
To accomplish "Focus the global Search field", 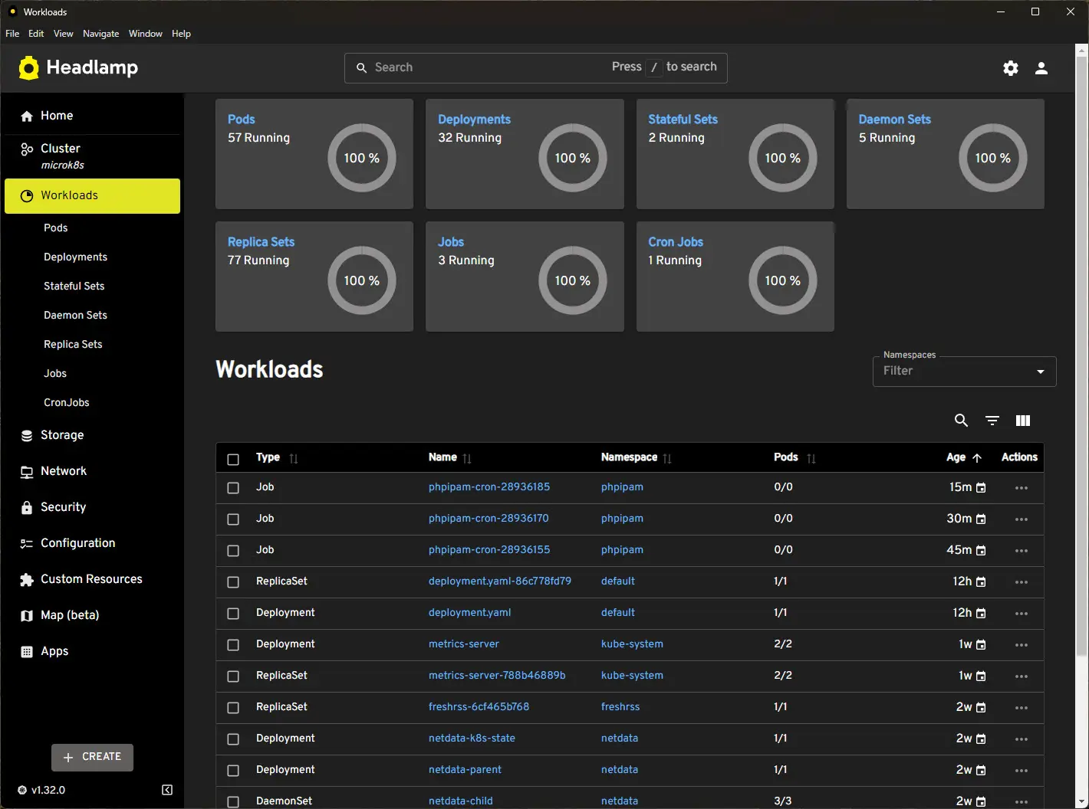I will [491, 67].
